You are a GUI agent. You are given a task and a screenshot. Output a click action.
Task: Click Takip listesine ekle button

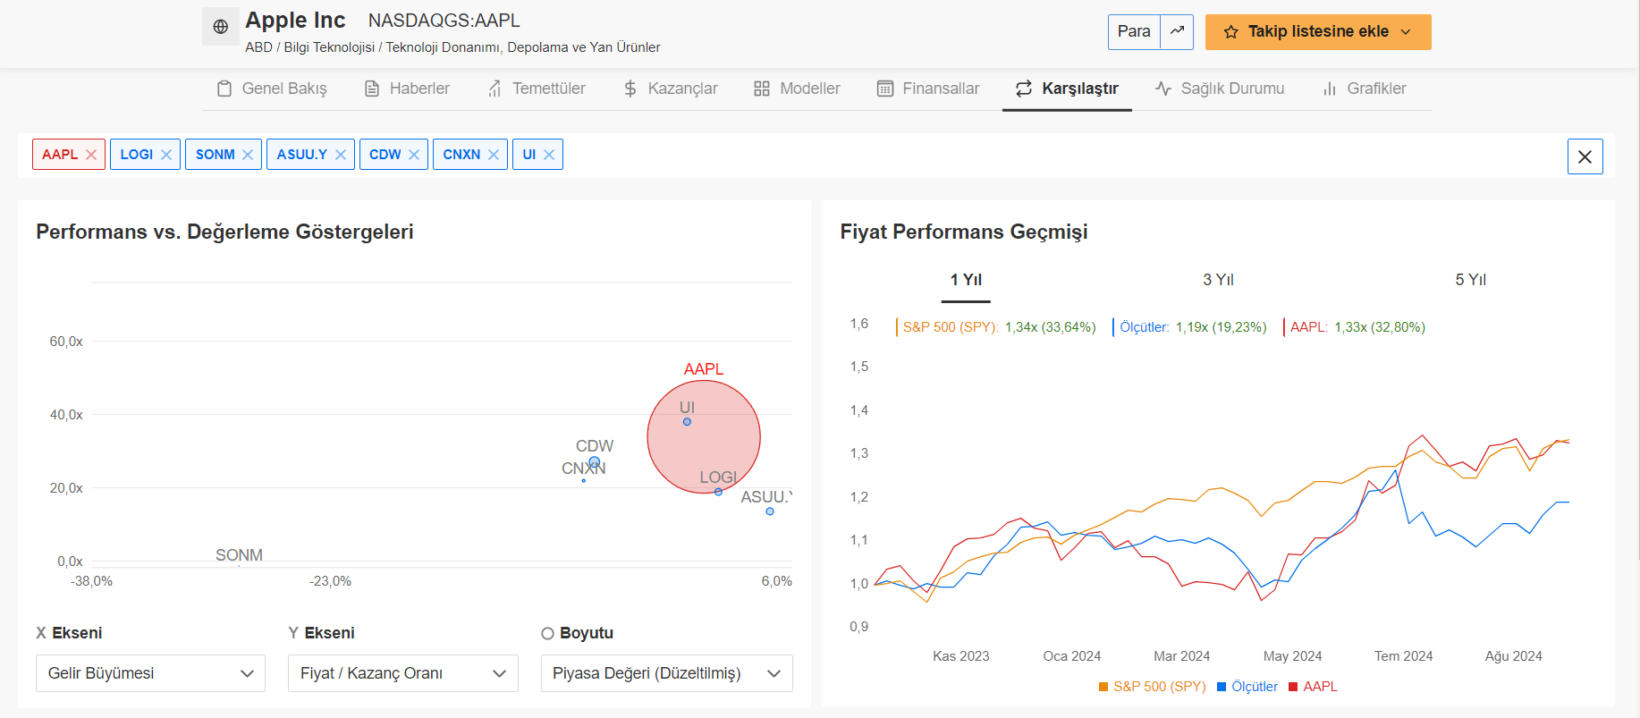click(1318, 32)
